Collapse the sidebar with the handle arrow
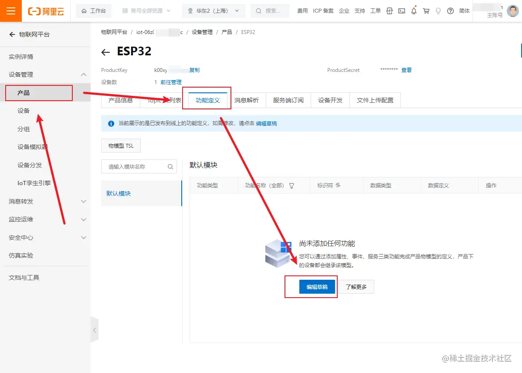 [x=95, y=330]
